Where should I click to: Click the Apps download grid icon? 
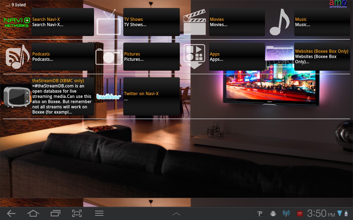point(194,57)
